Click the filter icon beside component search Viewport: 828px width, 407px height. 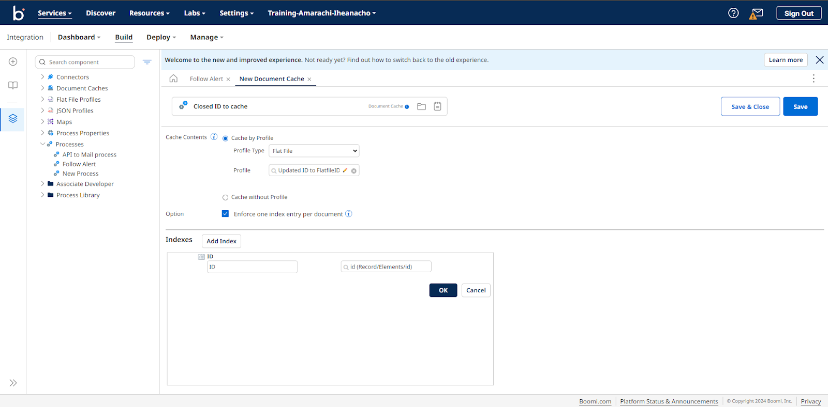147,62
